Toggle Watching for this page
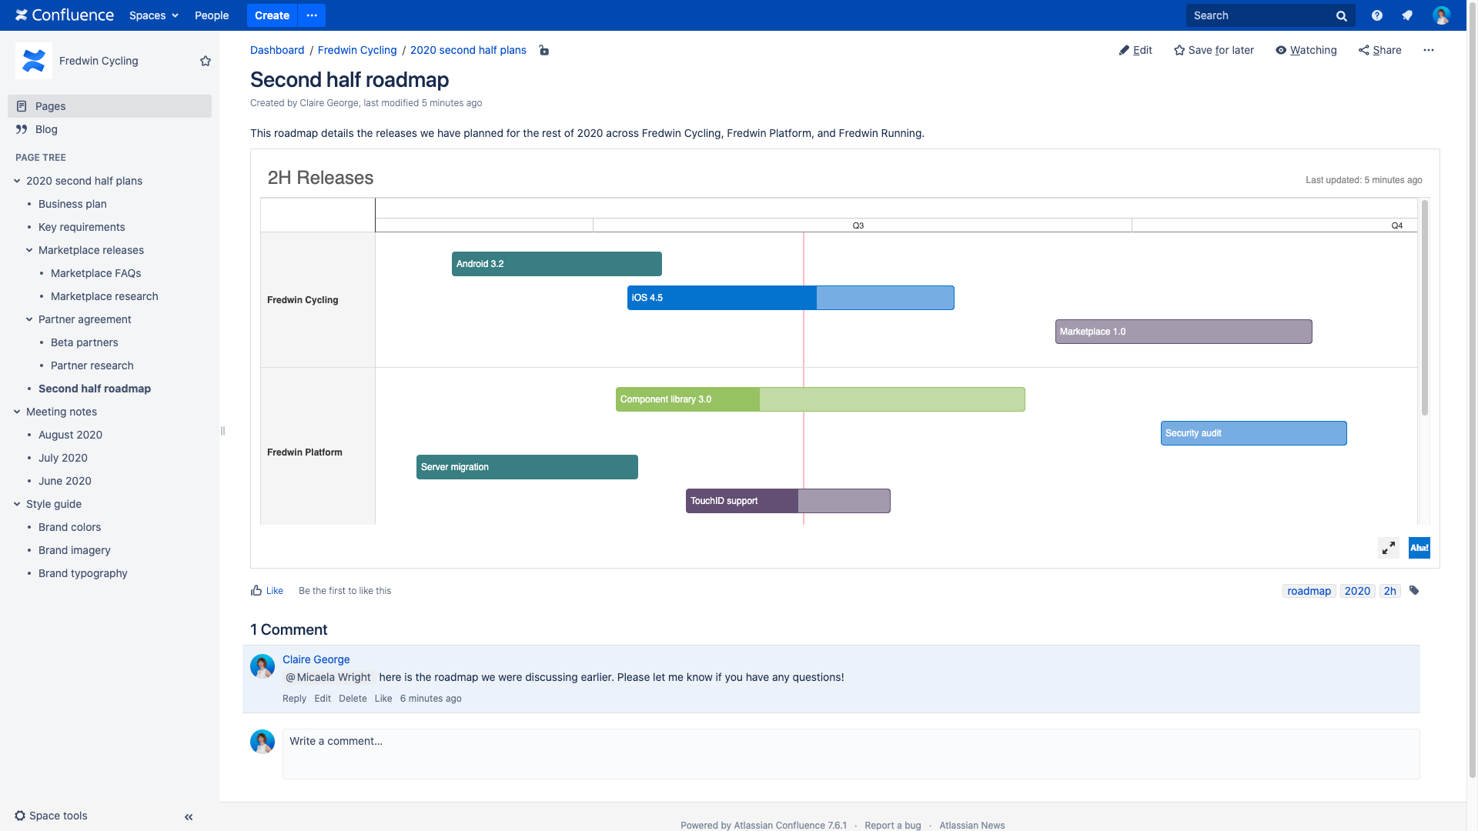The width and height of the screenshot is (1478, 831). (x=1306, y=50)
